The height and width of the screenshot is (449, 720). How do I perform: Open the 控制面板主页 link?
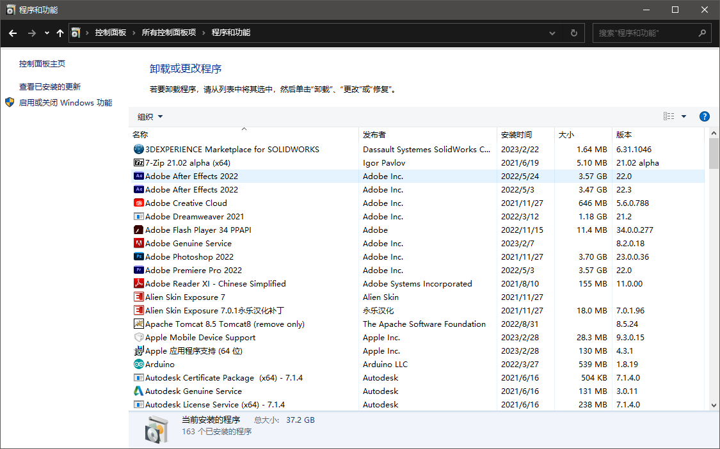pos(42,64)
